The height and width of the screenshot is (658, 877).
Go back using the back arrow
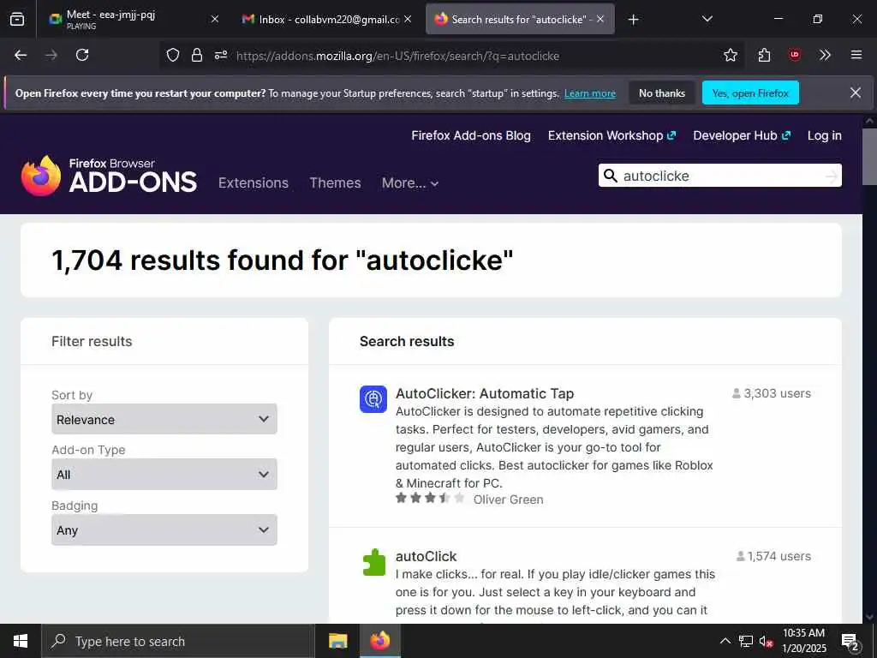coord(21,55)
